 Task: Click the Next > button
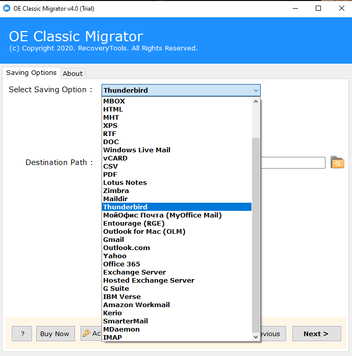click(316, 334)
